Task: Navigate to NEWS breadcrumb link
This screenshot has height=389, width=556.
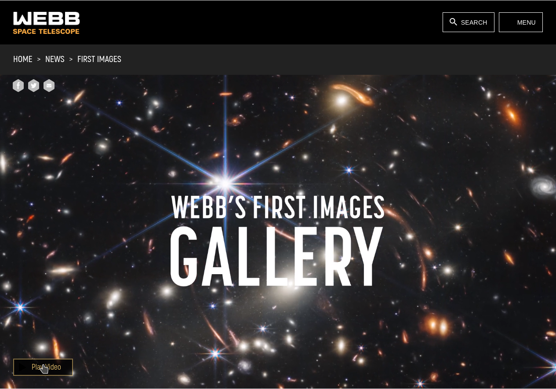Action: pos(55,59)
